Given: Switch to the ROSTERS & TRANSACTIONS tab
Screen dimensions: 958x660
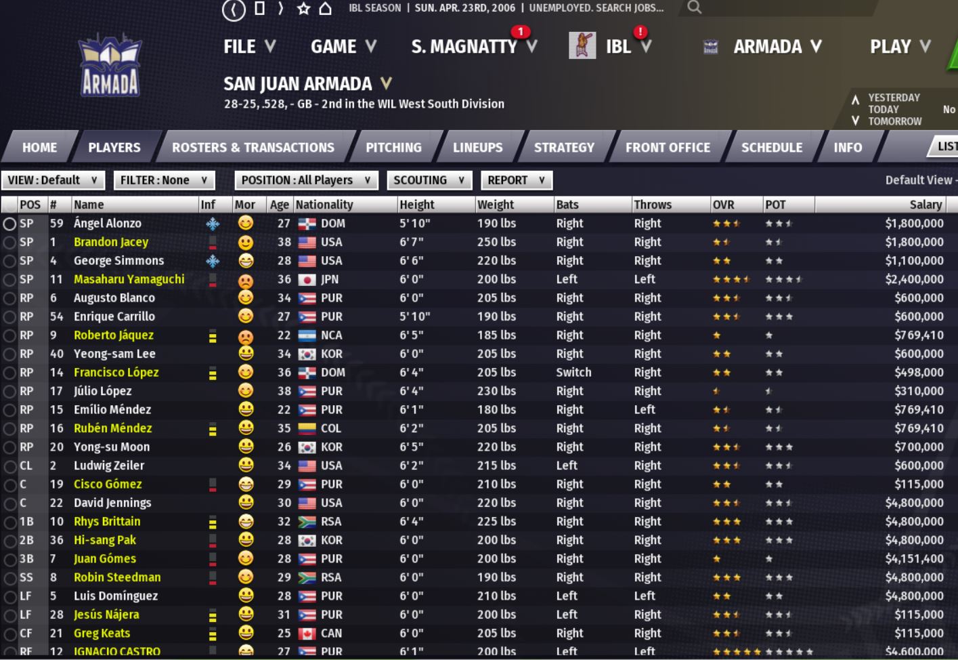Looking at the screenshot, I should click(x=253, y=148).
